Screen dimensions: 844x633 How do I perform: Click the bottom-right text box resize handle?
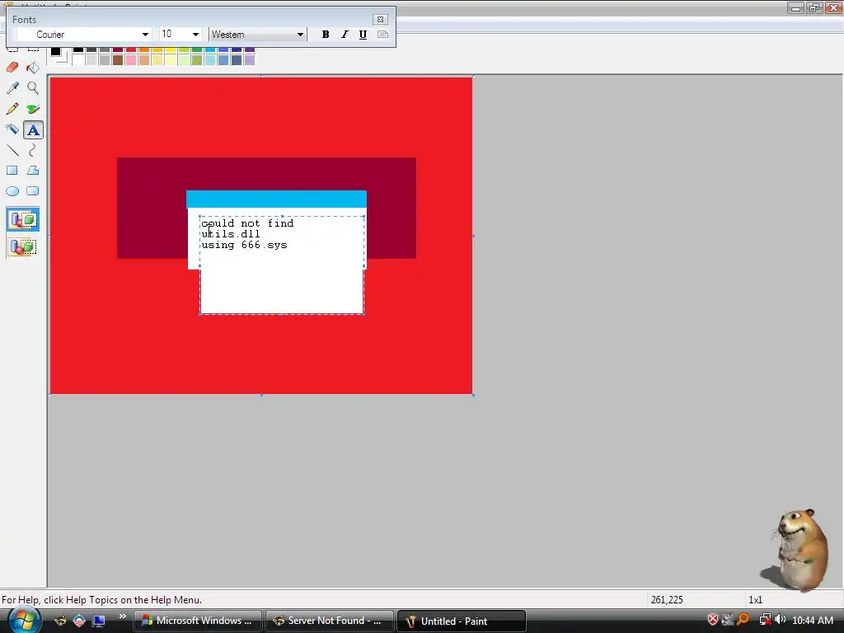coord(364,314)
